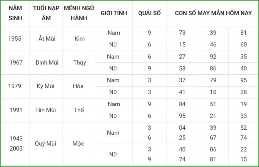Click the Kỷ Mùi cell
The width and height of the screenshot is (259, 167).
pos(45,86)
